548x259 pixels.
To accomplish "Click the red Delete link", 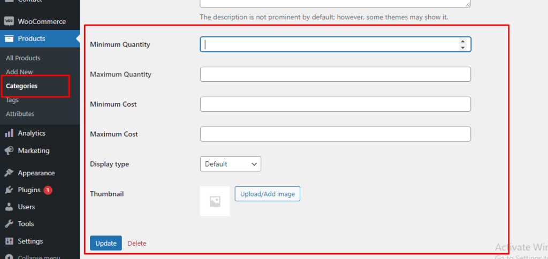I will point(137,244).
